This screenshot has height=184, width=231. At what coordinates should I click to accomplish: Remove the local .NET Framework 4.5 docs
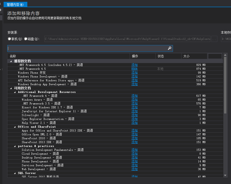click(x=134, y=69)
